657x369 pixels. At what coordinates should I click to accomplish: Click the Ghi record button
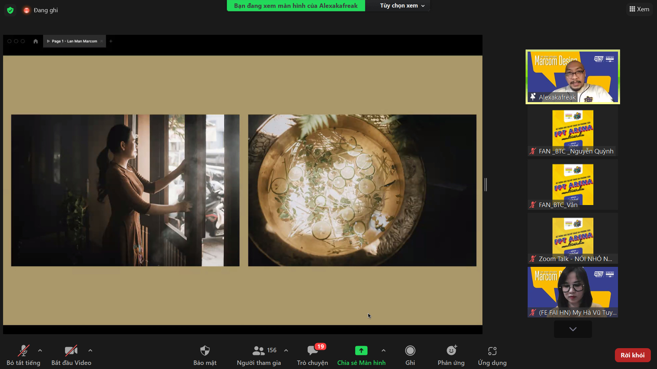tap(410, 355)
